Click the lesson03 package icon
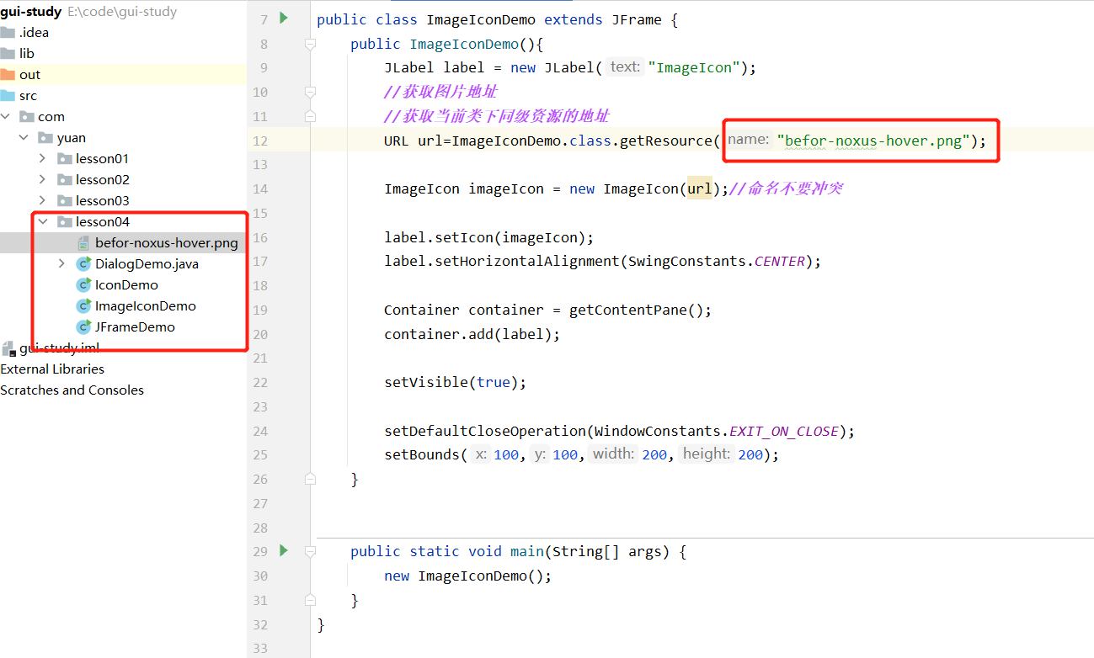The width and height of the screenshot is (1094, 658). pos(65,201)
